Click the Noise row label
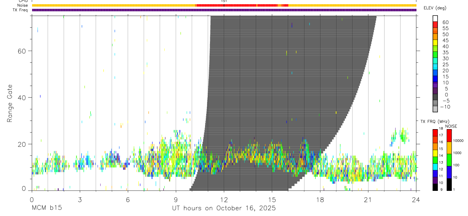This screenshot has width=468, height=216. [22, 5]
